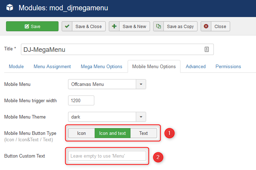Select Icon button type option

coord(82,133)
